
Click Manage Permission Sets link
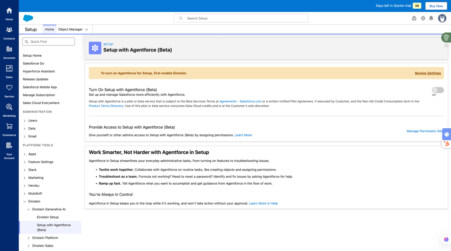[425, 131]
